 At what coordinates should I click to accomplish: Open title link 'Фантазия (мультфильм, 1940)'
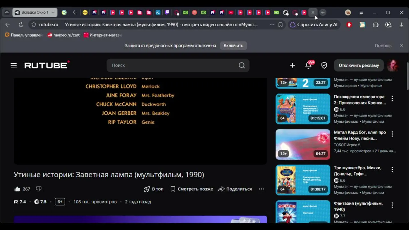(358, 206)
